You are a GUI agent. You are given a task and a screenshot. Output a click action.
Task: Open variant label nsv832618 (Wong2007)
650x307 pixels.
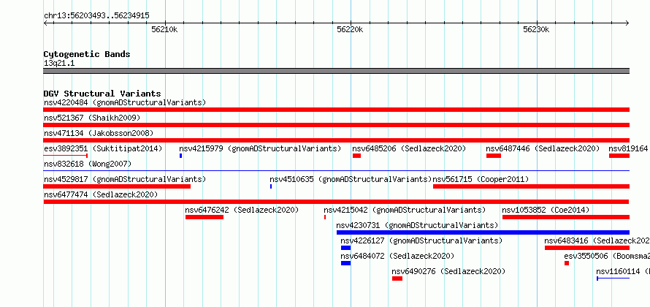[88, 164]
